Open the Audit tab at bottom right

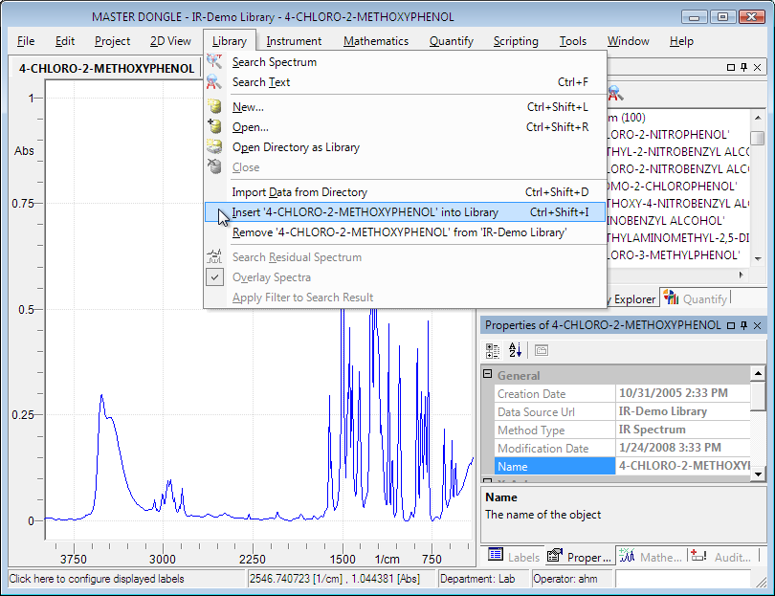point(722,556)
